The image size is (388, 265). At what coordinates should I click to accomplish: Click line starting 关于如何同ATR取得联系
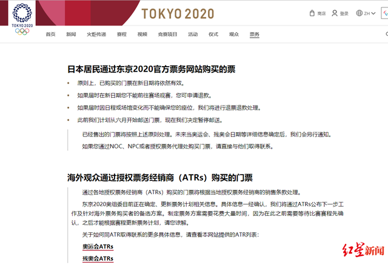point(170,235)
